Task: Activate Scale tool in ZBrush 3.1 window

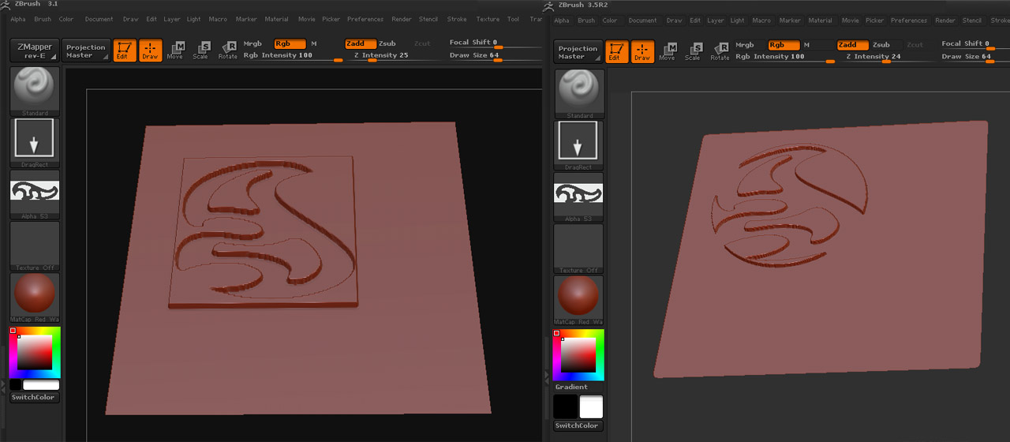Action: [x=200, y=51]
